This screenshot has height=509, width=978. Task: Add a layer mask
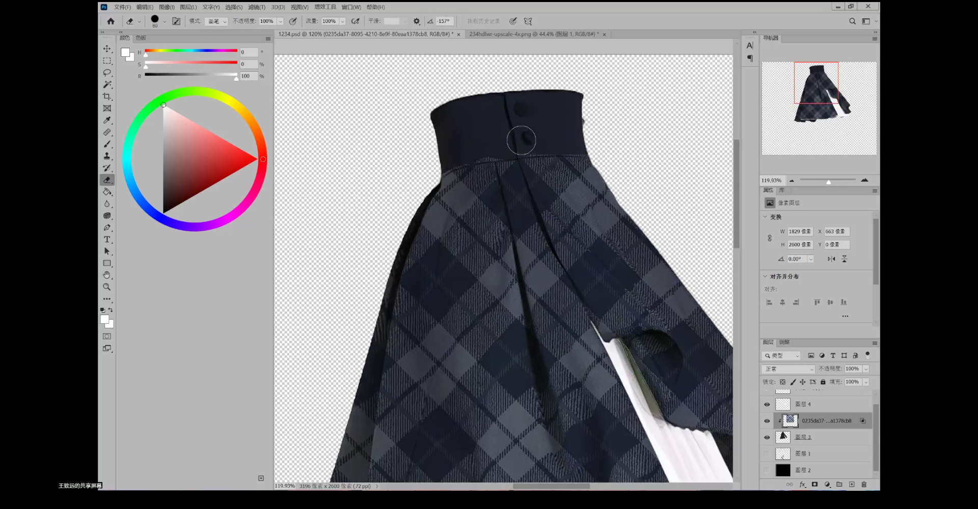pos(814,485)
